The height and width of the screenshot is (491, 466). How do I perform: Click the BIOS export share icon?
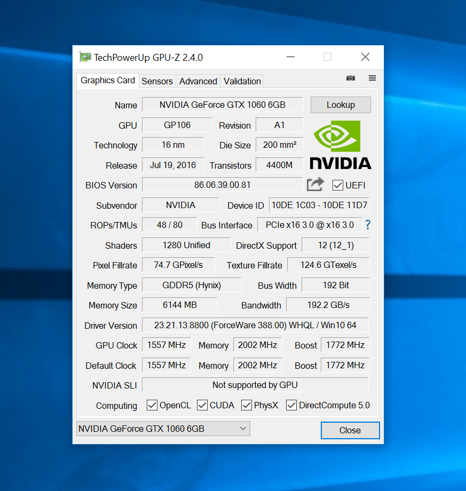coord(315,185)
